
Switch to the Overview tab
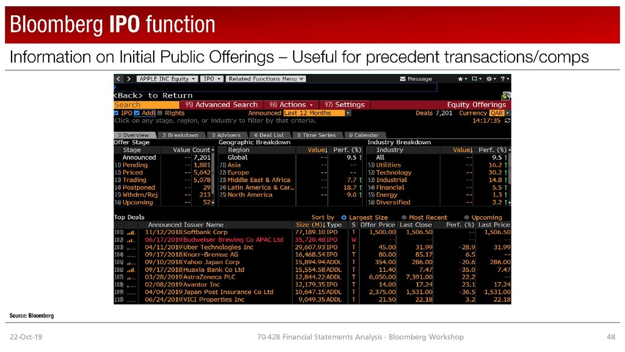(x=135, y=135)
